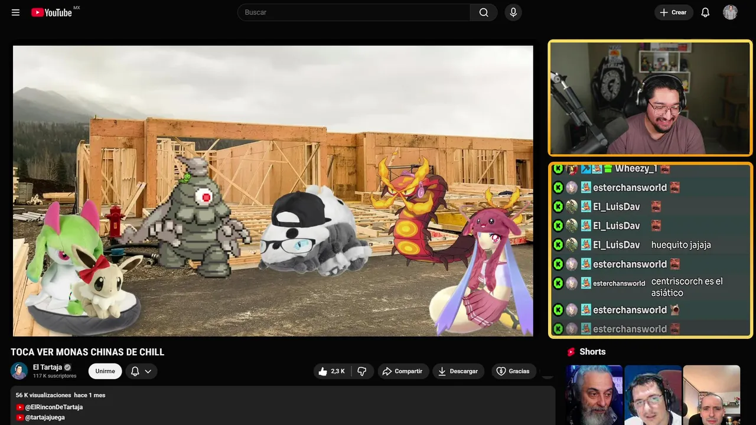Click Kick badge beside Wheezy_1
This screenshot has width=756, height=425.
[x=558, y=169]
